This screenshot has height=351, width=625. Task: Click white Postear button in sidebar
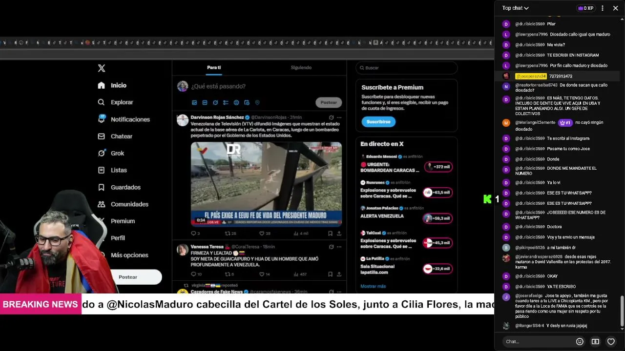[128, 277]
